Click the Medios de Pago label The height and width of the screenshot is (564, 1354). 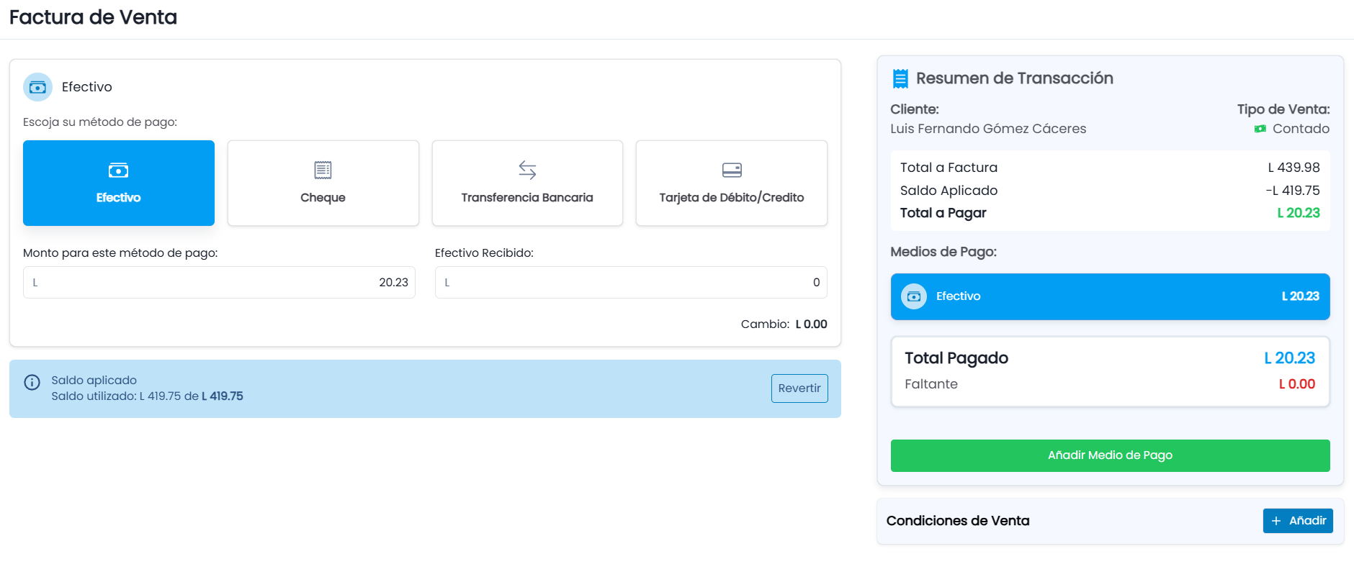943,252
